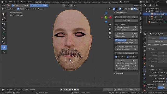This screenshot has height=94, width=167.
Task: Open Hair type Nurbs dropdown
Action: coord(126,24)
